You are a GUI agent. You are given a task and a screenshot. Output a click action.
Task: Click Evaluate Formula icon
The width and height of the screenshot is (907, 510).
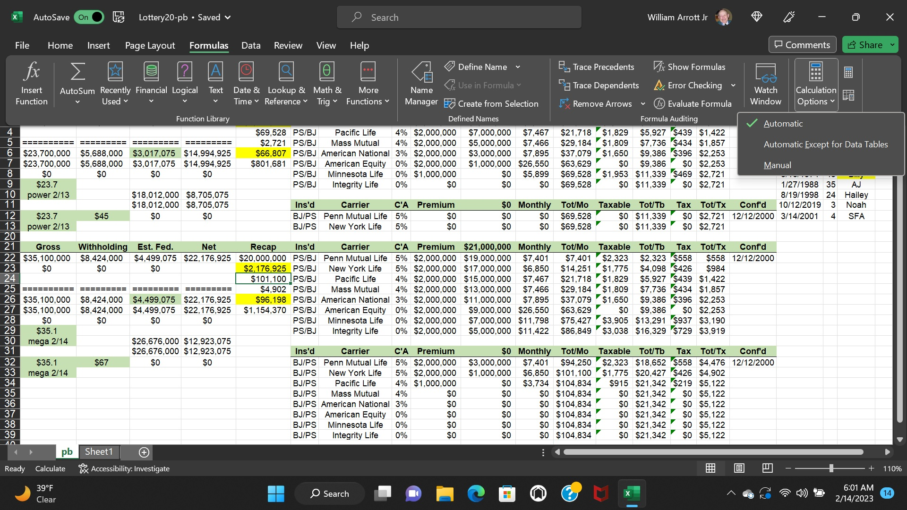coord(659,103)
